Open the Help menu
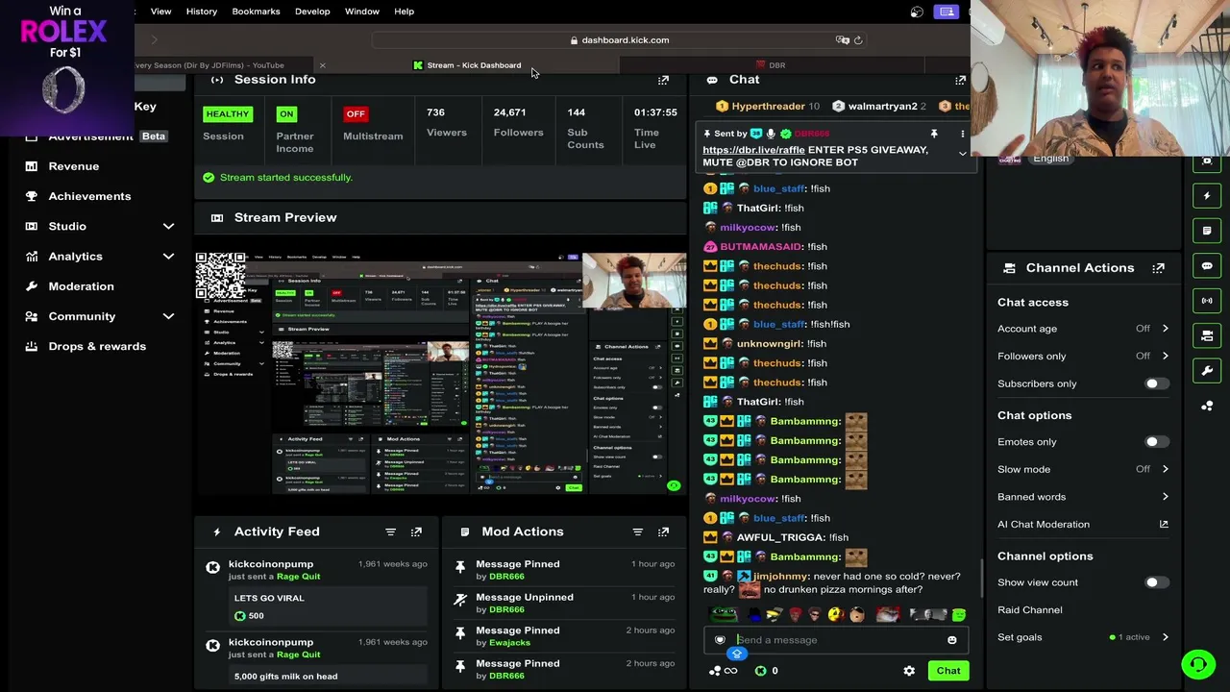This screenshot has height=692, width=1230. pos(404,12)
